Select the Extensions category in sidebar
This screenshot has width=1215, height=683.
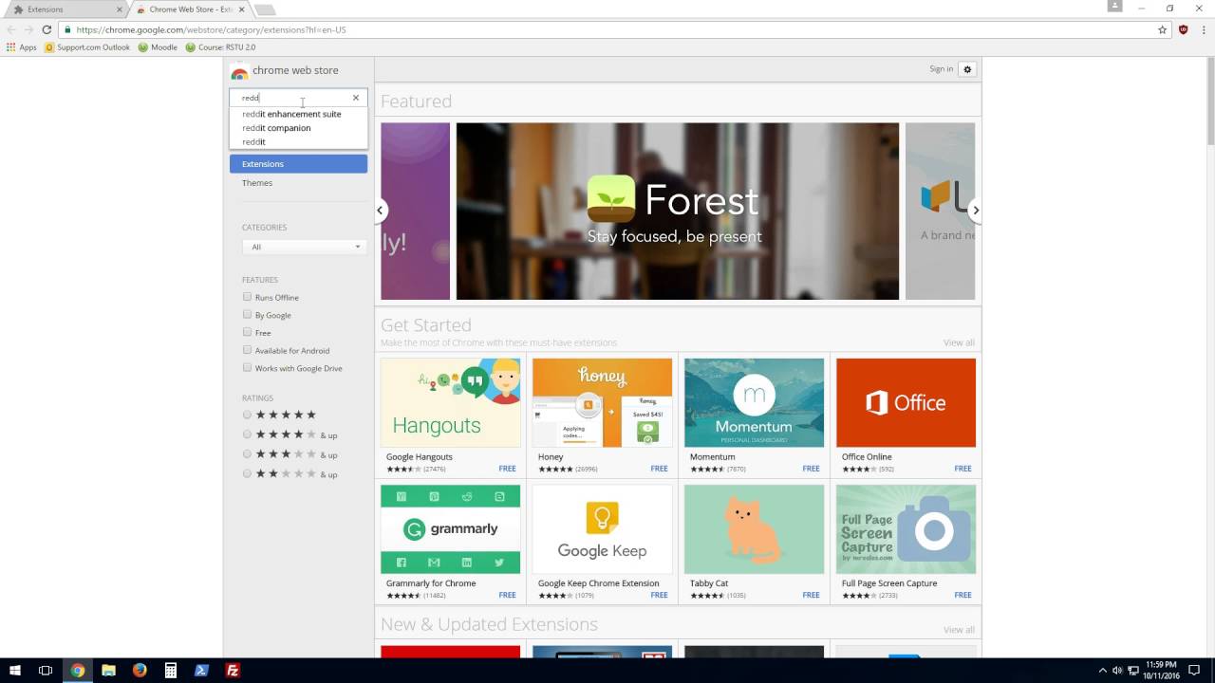click(x=298, y=164)
